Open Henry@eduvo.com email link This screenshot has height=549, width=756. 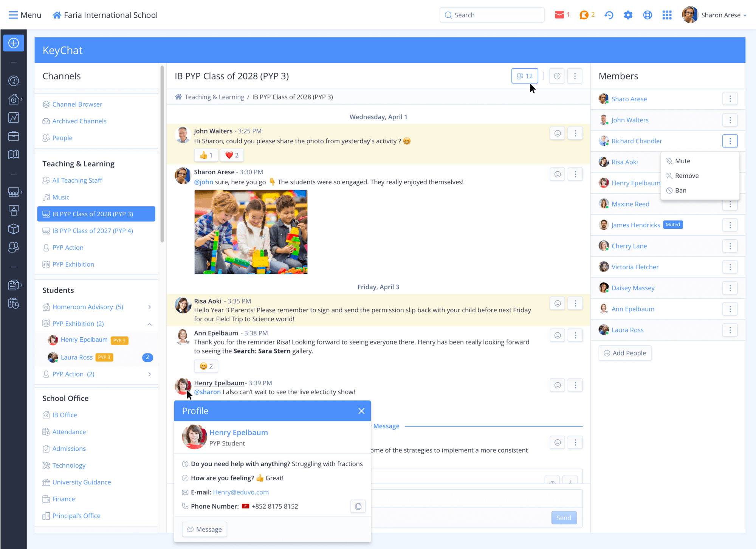click(241, 492)
